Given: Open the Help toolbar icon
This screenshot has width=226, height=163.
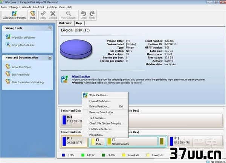Looking at the screenshot, I should pos(33,14).
